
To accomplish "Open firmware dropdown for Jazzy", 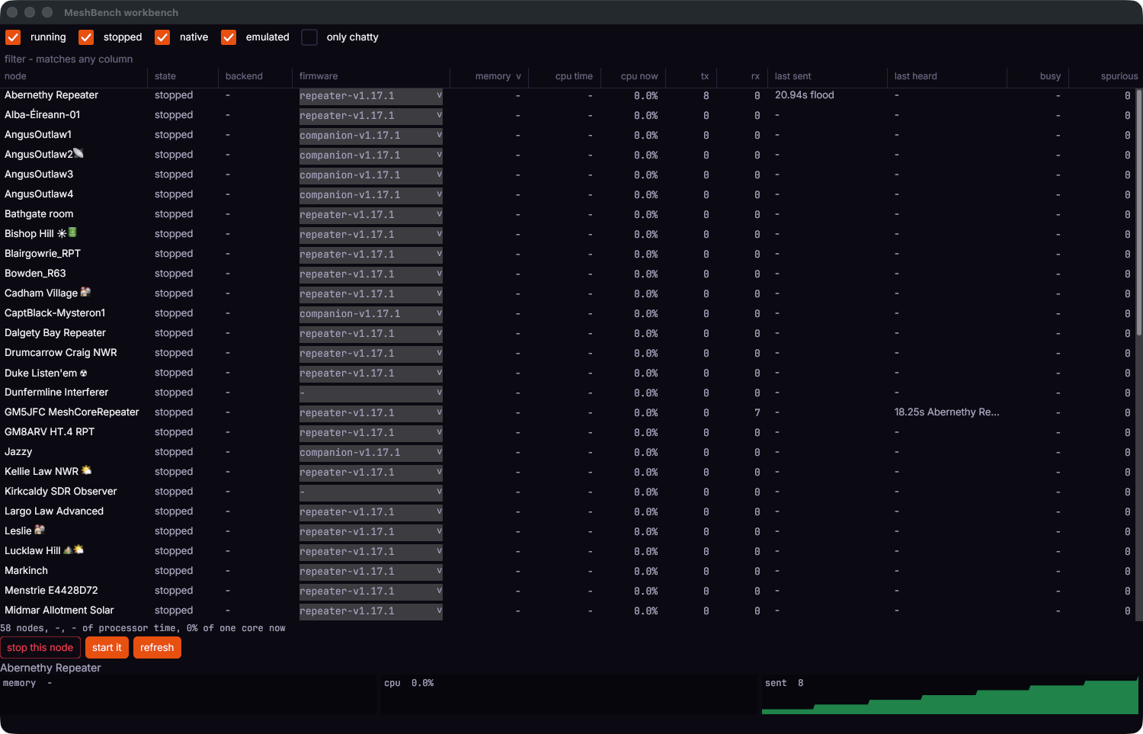I will pos(370,453).
